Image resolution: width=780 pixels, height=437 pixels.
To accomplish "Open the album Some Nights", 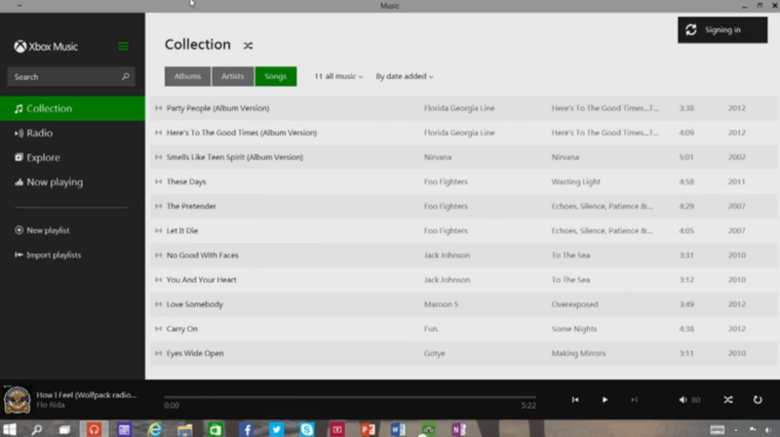I will 574,329.
